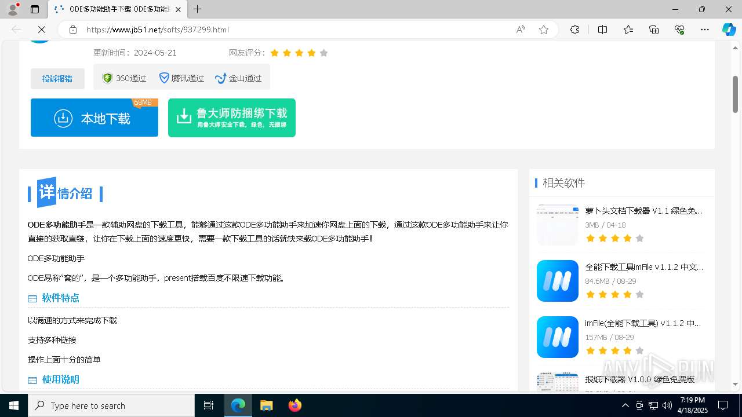742x417 pixels.
Task: Open 全能下载工具imFile v1.1.2 中文 link
Action: click(644, 267)
